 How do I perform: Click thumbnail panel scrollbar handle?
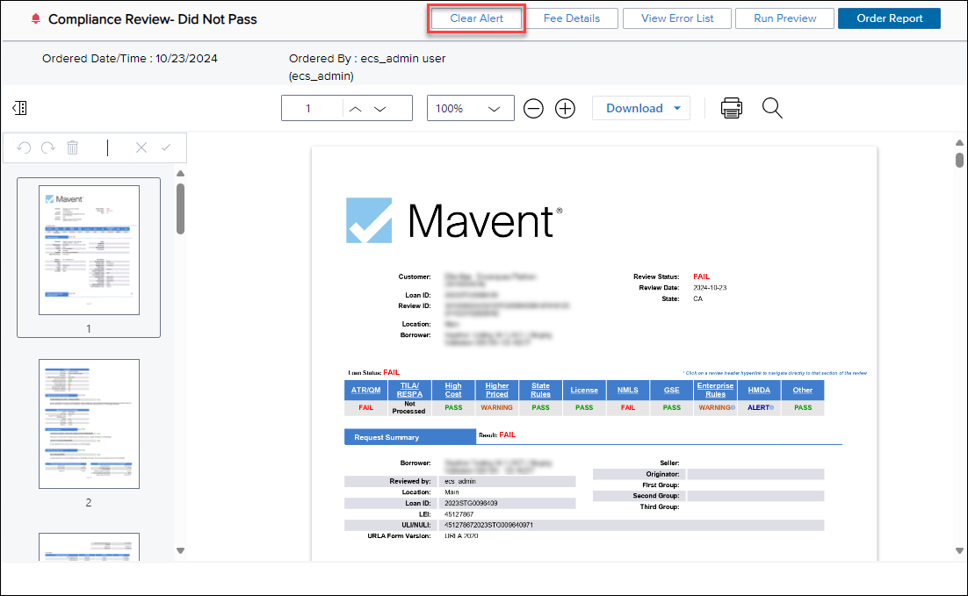(x=180, y=209)
